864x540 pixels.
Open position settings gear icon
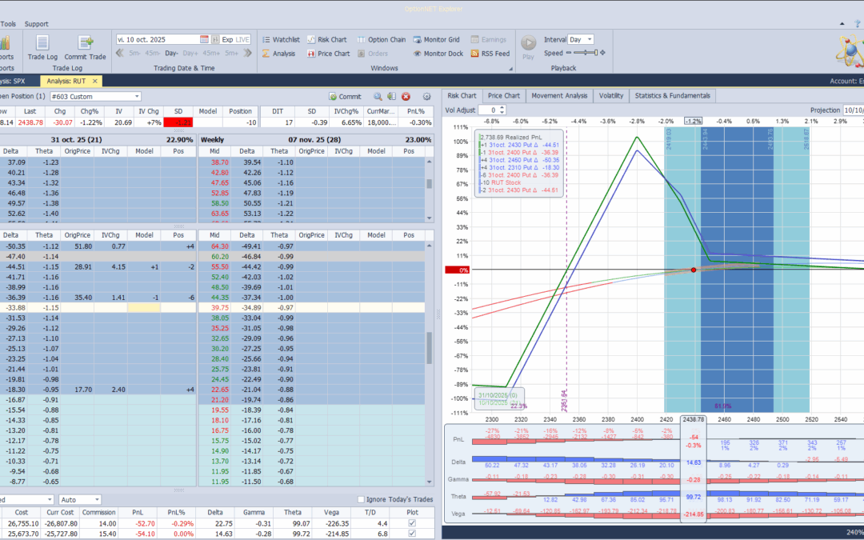click(426, 97)
